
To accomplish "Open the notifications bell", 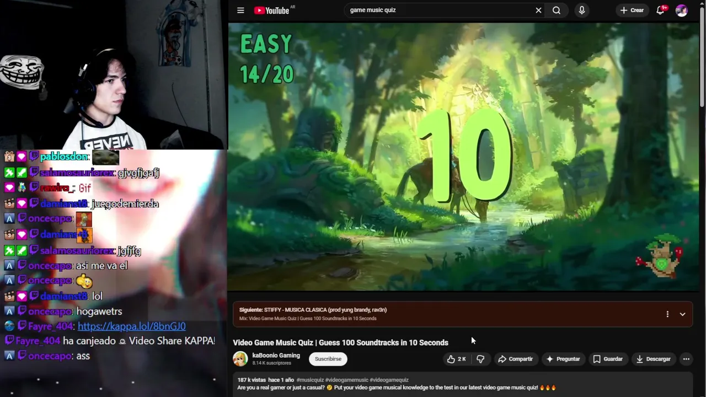I will point(660,10).
